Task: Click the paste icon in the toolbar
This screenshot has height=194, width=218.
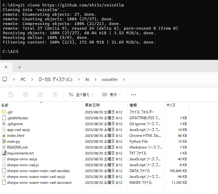Action: [x=11, y=95]
